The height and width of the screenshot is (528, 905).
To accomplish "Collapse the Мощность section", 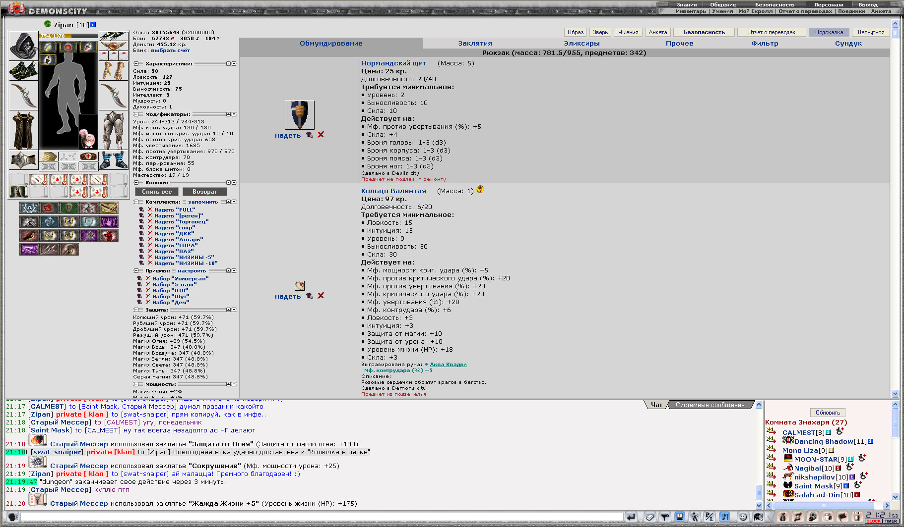I will pos(136,384).
